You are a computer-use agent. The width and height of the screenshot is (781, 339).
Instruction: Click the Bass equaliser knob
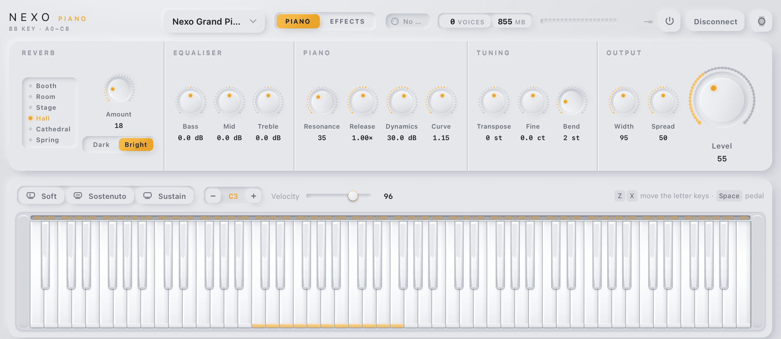point(191,101)
